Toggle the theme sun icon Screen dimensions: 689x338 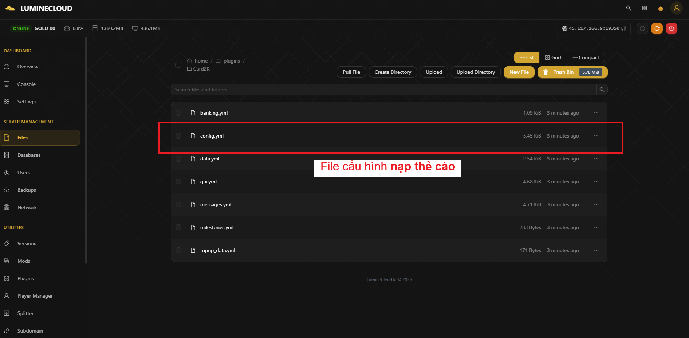[x=660, y=8]
